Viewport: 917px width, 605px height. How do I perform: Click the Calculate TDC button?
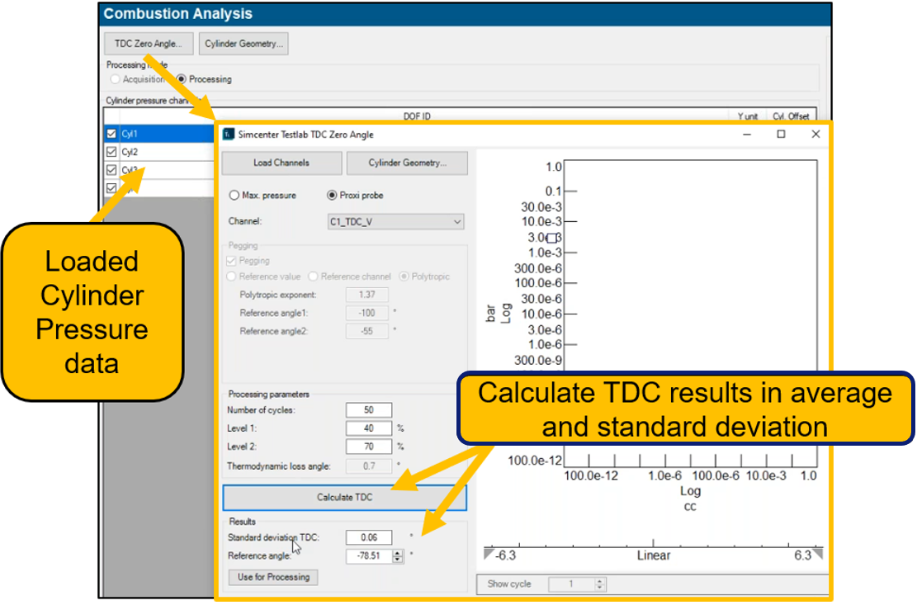(344, 498)
